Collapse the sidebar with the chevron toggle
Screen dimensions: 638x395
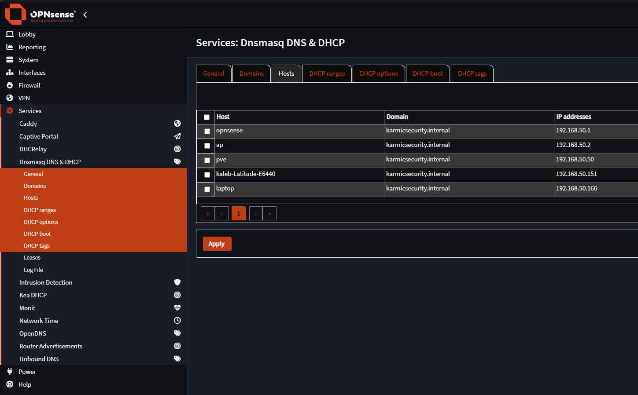point(85,15)
